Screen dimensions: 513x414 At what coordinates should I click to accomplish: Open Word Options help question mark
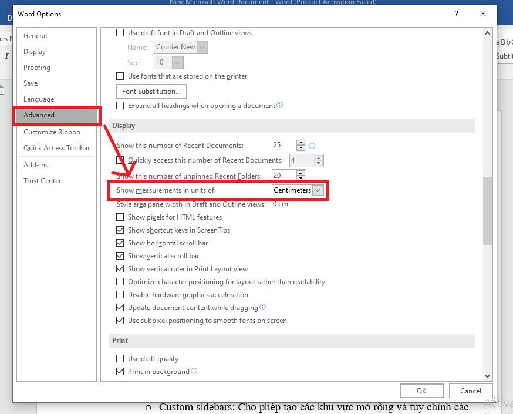457,14
